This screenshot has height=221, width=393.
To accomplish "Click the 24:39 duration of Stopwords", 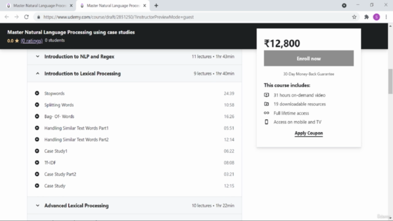I will (229, 93).
